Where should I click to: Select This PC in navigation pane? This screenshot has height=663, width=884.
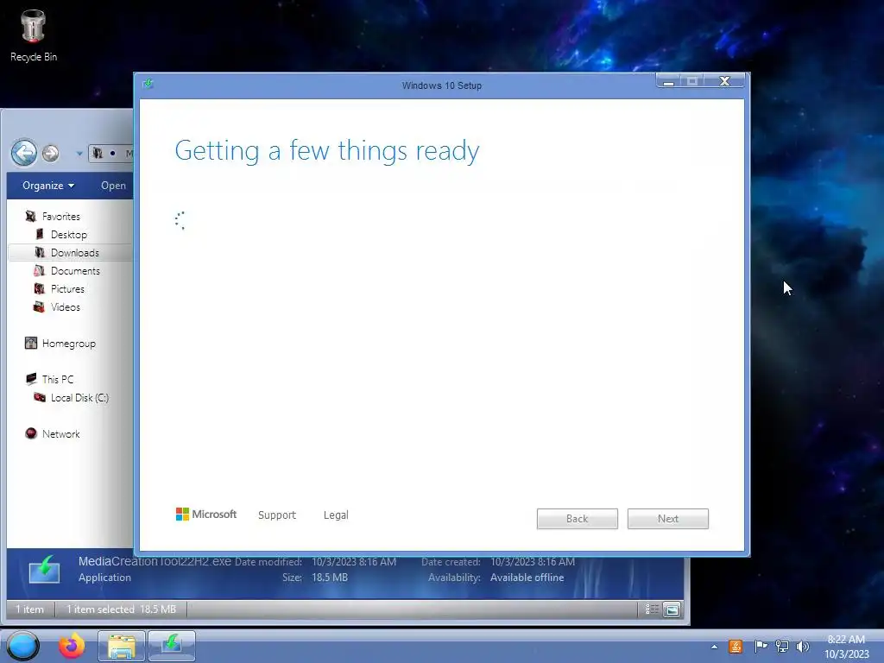click(58, 380)
